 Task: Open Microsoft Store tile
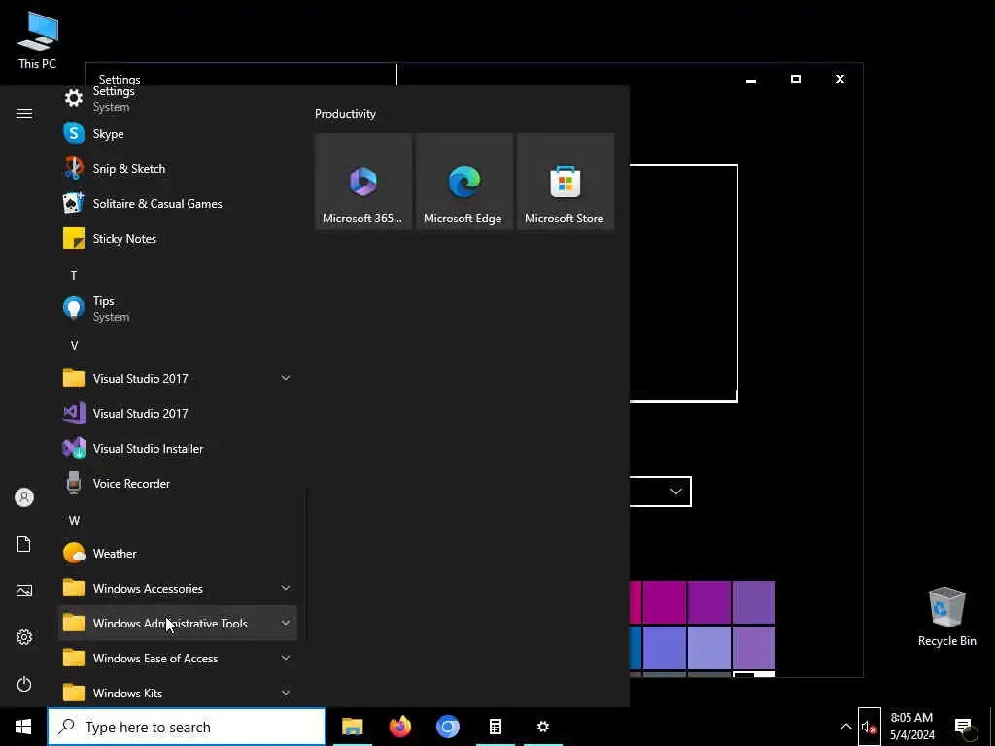565,182
